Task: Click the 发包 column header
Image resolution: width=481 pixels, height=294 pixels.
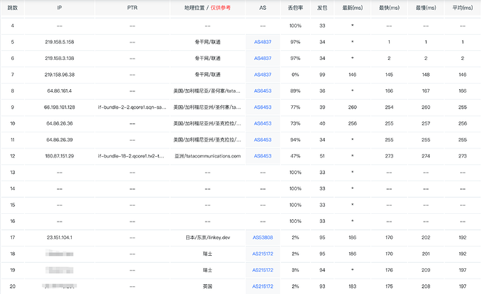Action: click(x=322, y=8)
